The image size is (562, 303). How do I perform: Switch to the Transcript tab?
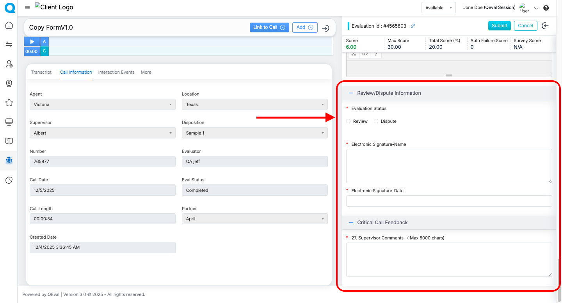point(41,72)
